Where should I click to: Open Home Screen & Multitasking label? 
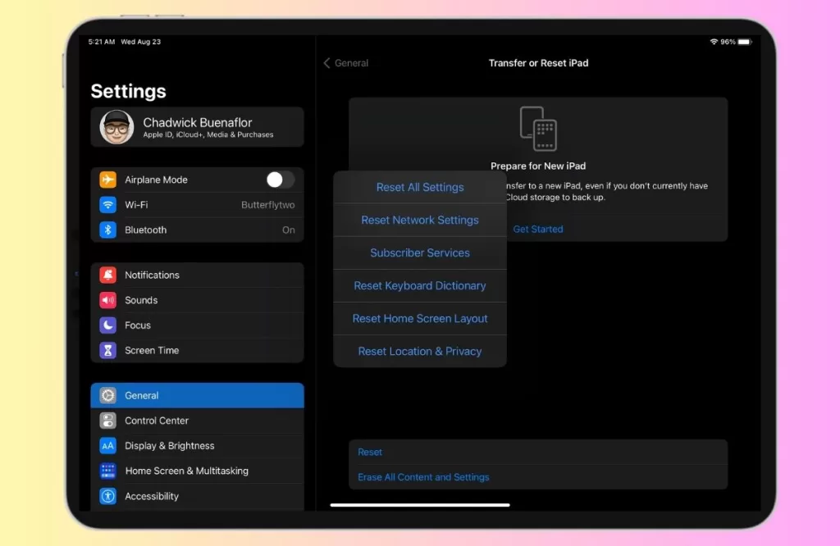pos(186,471)
